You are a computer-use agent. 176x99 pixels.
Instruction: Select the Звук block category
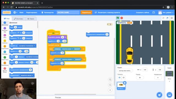5,36
